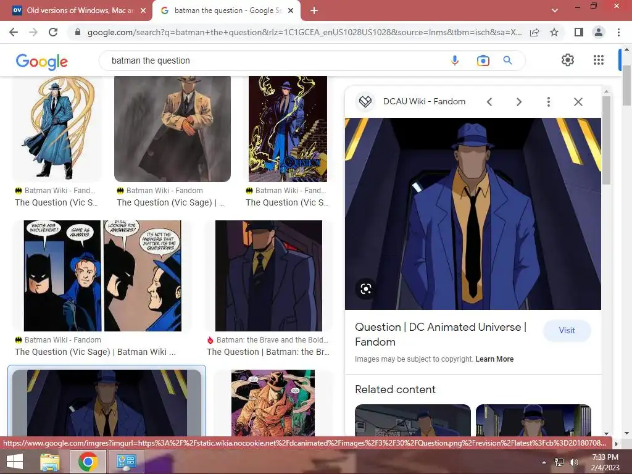Go forward in browser history
This screenshot has height=474, width=632.
[x=33, y=32]
